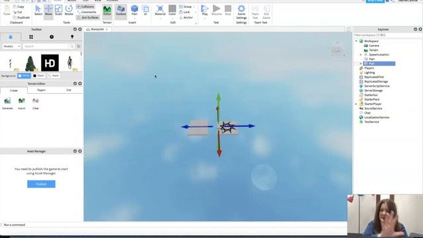
Task: Choose the Scale tool
Action: 59,11
